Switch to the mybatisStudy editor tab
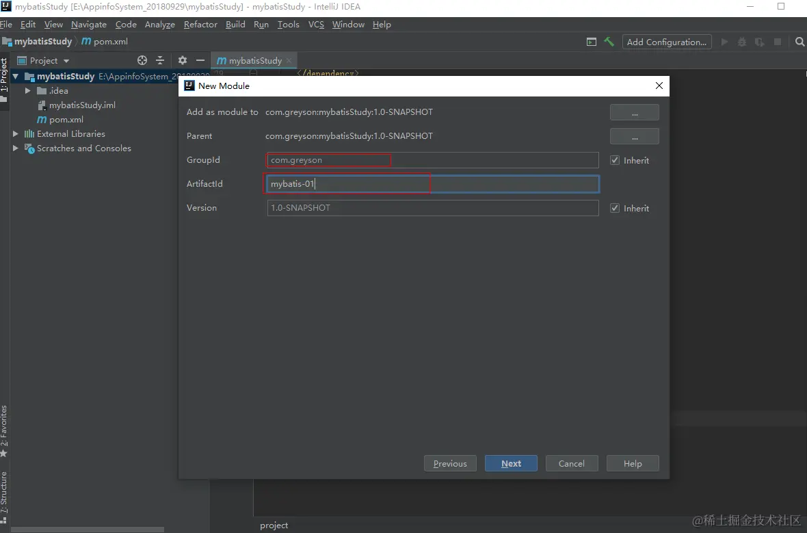807x533 pixels. coord(254,60)
